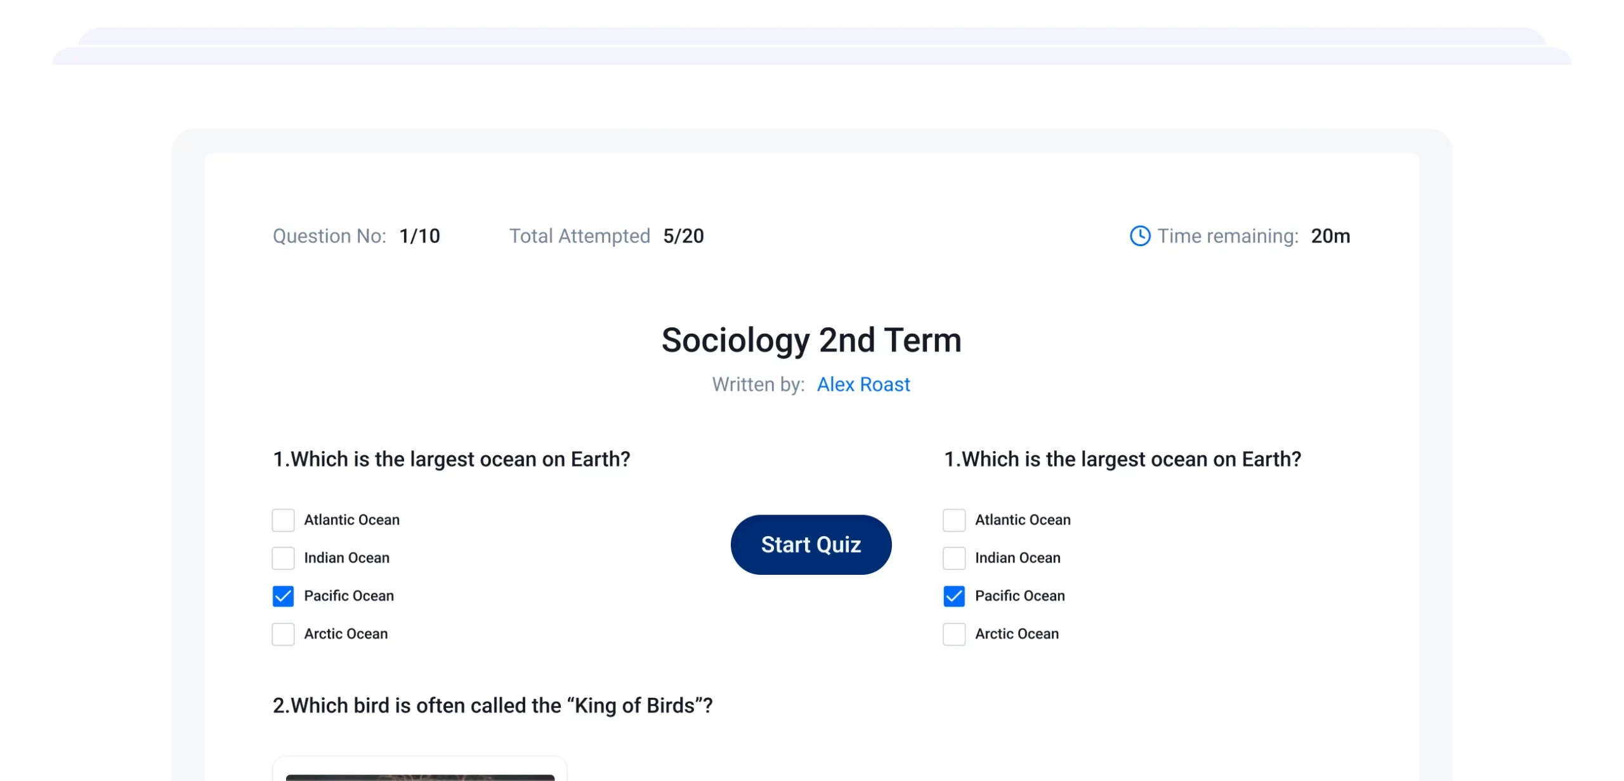Click the question number 1/10 indicator
This screenshot has width=1624, height=781.
[x=419, y=236]
